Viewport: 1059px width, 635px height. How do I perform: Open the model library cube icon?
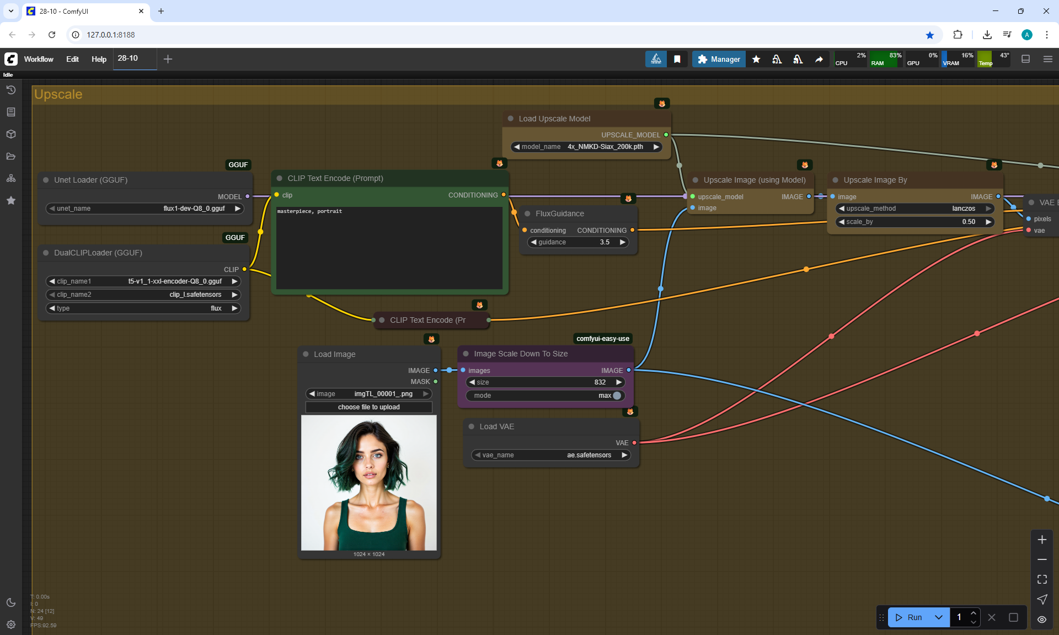click(x=11, y=134)
